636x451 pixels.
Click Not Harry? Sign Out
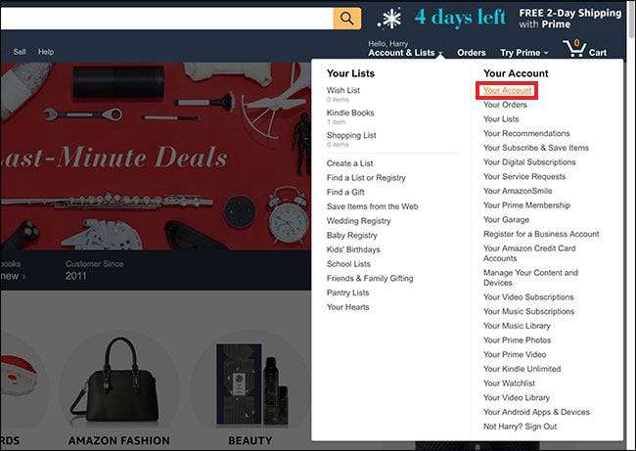pos(520,427)
